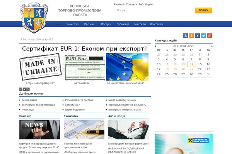Select calendar date 11
The image size is (232, 154).
167,64
